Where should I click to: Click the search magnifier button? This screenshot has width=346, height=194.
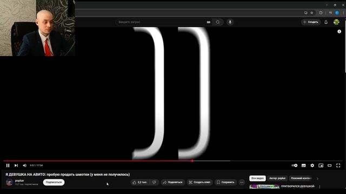click(x=218, y=22)
